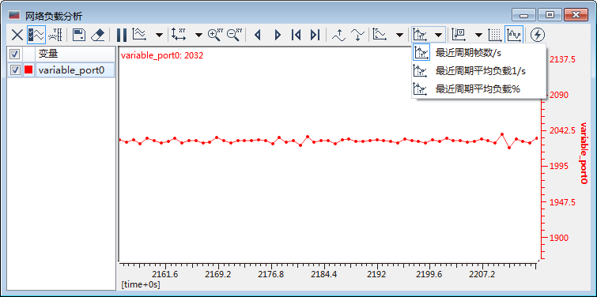Pause the chart with pause button
The image size is (597, 297).
tap(122, 35)
